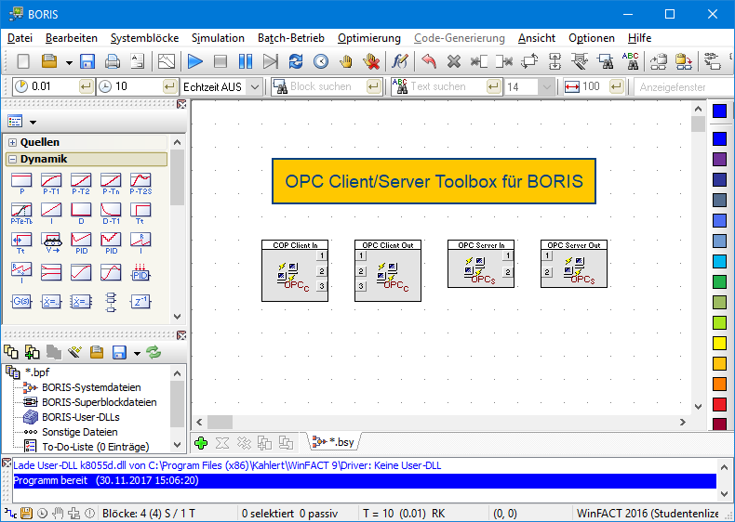
Task: Click the green plus add sheet icon
Action: [x=201, y=443]
